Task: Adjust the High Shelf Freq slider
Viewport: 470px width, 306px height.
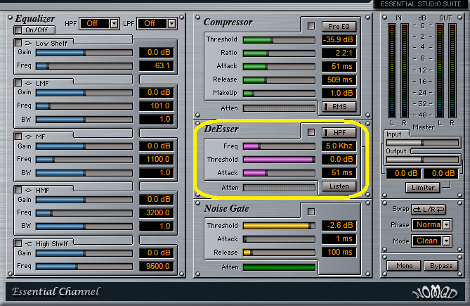Action: click(x=84, y=267)
